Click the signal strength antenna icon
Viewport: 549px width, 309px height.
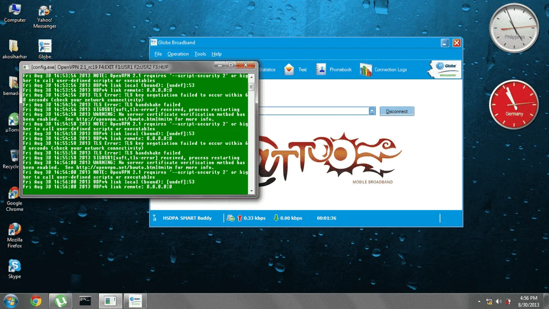pyautogui.click(x=154, y=218)
